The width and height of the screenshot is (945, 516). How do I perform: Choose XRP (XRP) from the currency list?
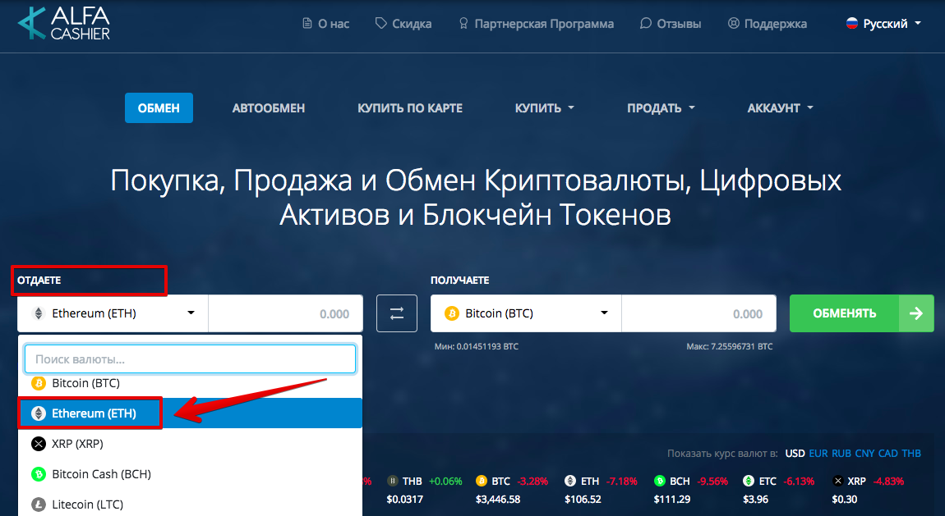pos(190,444)
